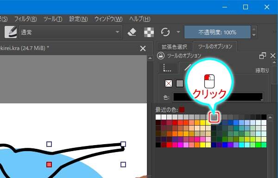The image size is (278, 178).
Task: Open the 通常 blending mode dropdown
Action: [70, 32]
